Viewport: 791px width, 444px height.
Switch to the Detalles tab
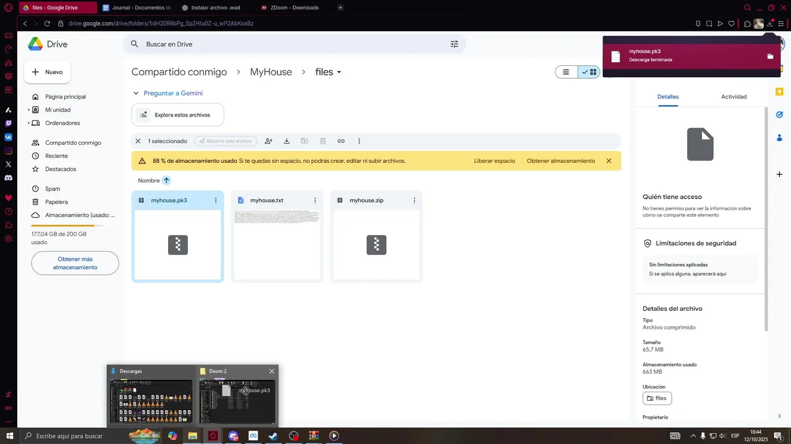pos(668,97)
